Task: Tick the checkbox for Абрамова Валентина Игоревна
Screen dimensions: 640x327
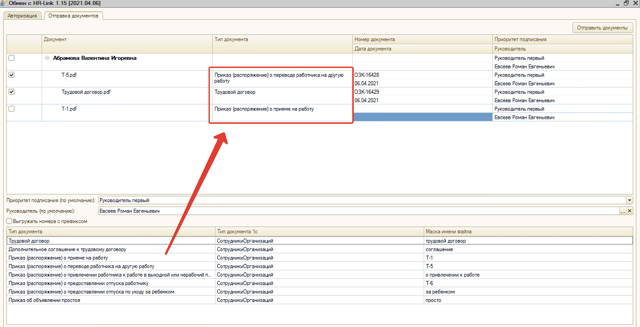Action: 12,58
